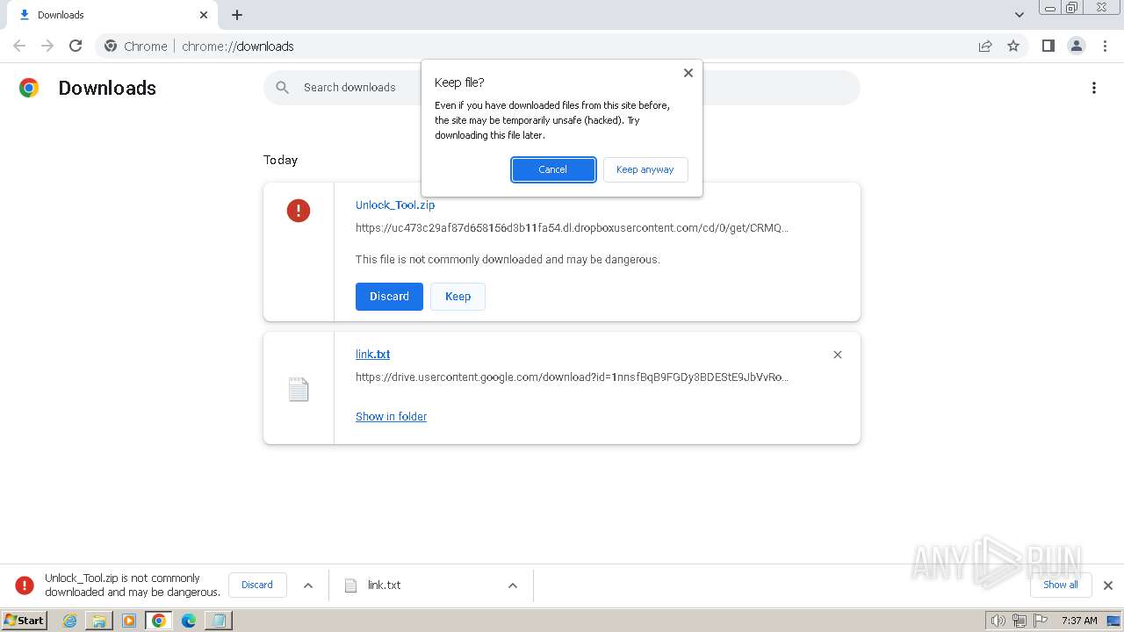Open Downloads page more actions menu

1094,88
